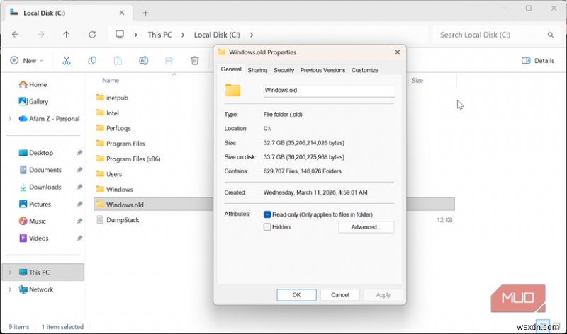The height and width of the screenshot is (334, 567).
Task: Sort by the Name column header
Action: point(111,80)
